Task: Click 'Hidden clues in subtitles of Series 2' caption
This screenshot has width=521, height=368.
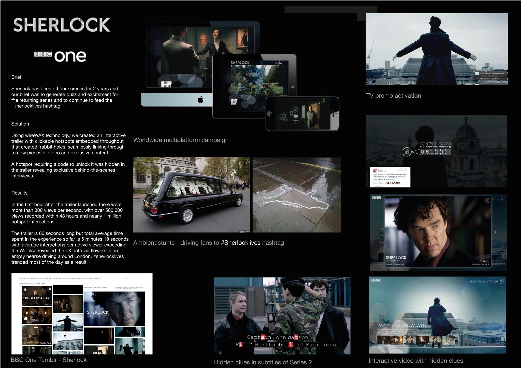Action: point(263,362)
